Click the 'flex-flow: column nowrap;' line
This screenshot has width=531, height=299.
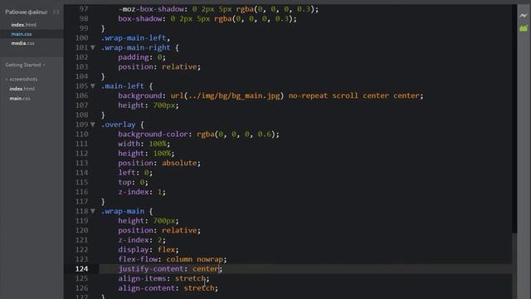(173, 259)
